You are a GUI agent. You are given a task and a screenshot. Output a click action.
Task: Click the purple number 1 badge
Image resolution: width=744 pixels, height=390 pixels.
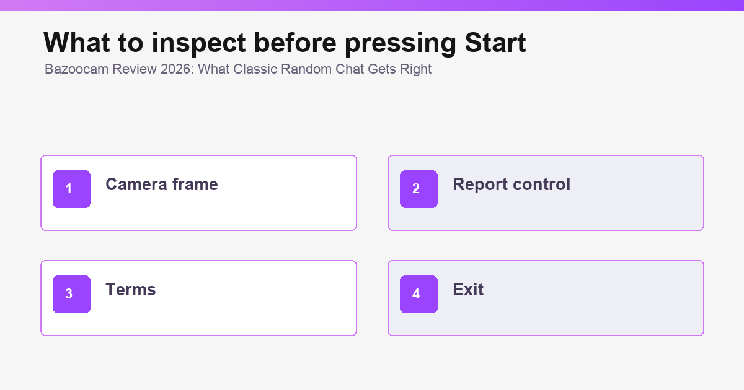tap(71, 189)
